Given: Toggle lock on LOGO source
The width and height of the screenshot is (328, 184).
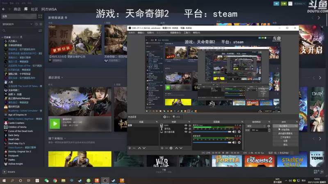Looking at the screenshot, I should pos(190,126).
